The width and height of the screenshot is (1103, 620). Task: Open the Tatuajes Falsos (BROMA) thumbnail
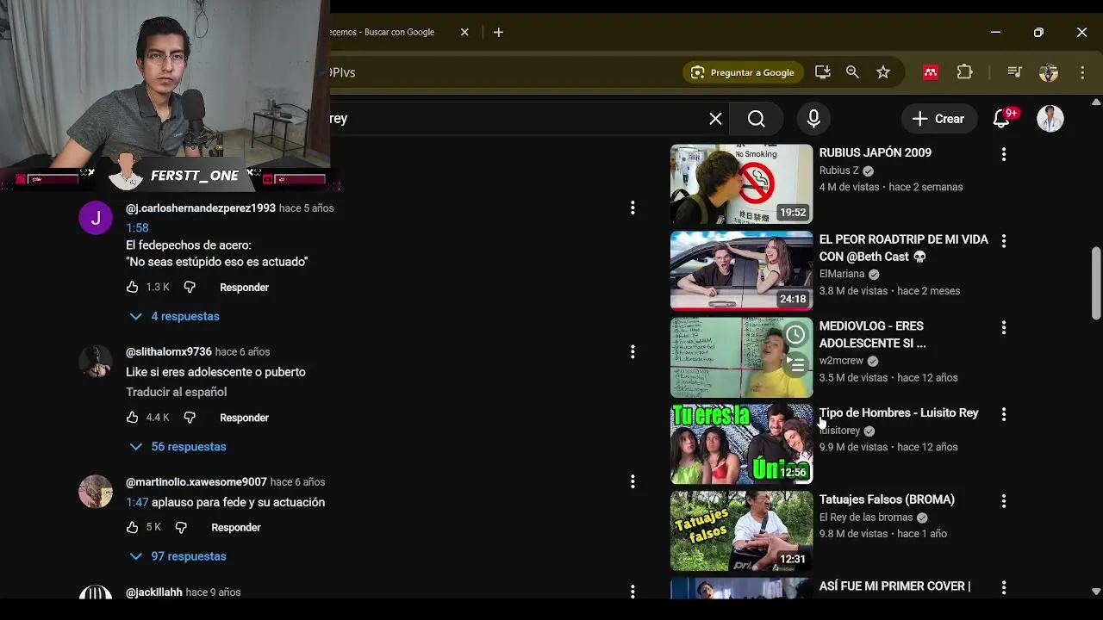(x=741, y=530)
